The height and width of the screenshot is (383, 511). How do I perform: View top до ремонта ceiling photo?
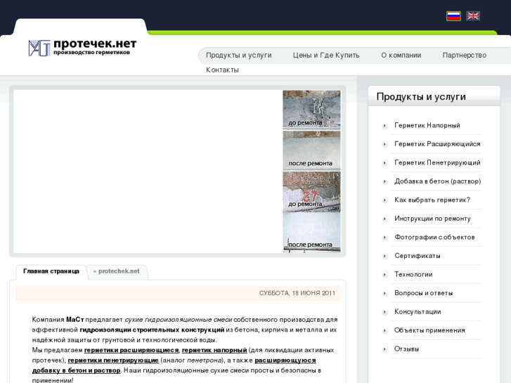311,110
